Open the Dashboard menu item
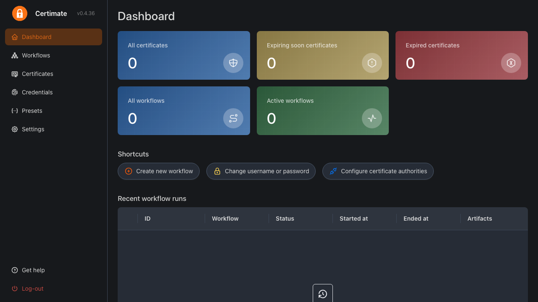This screenshot has width=538, height=302. click(x=53, y=37)
